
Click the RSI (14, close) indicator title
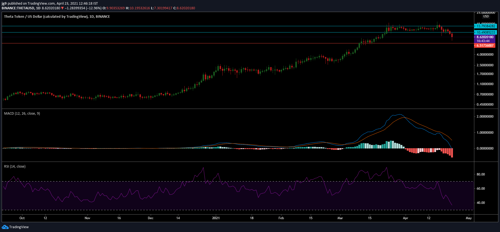coord(15,166)
